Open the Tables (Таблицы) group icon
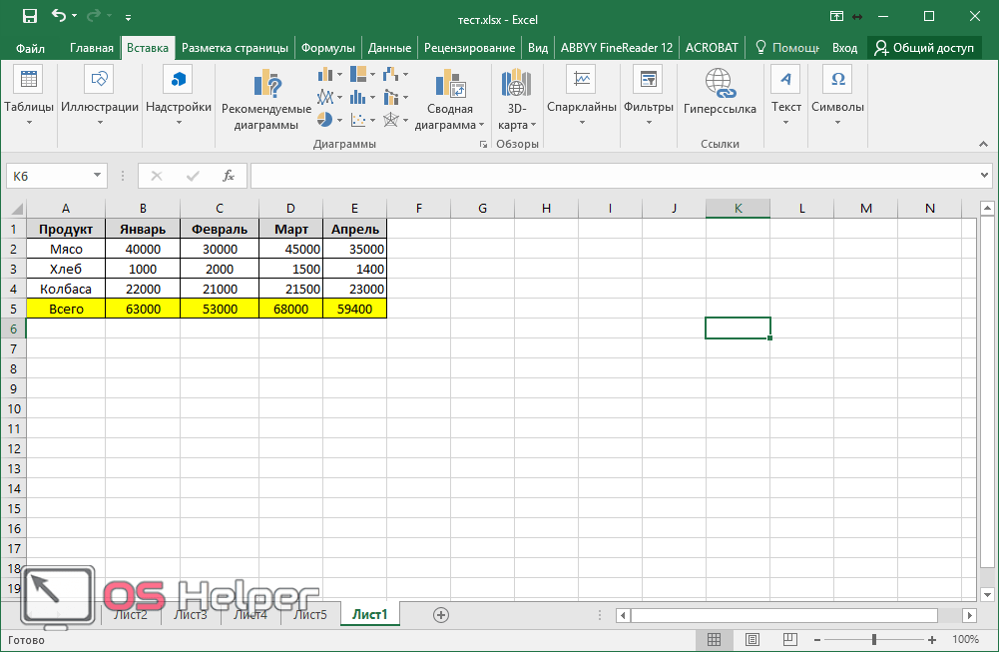Image resolution: width=999 pixels, height=652 pixels. pyautogui.click(x=29, y=80)
